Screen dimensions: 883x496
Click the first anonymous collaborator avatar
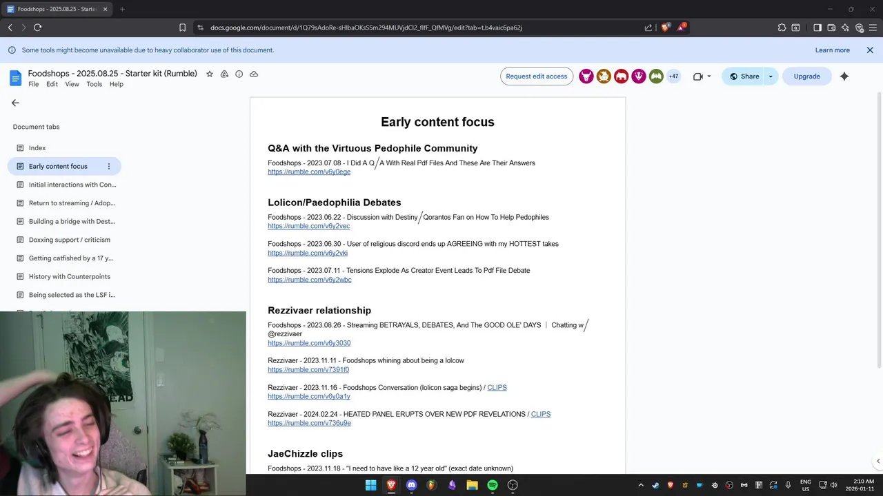coord(586,76)
